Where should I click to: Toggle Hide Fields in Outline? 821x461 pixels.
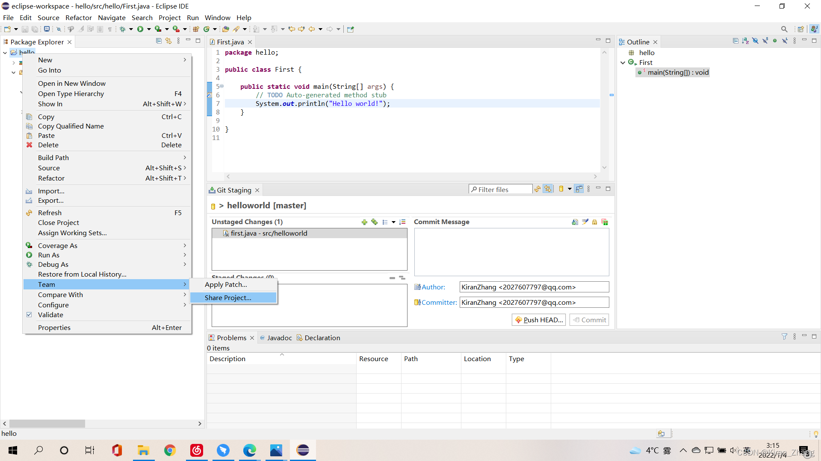point(755,41)
